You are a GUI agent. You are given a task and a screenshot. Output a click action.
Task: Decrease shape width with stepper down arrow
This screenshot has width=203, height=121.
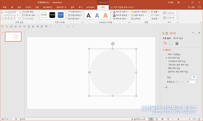coord(177,18)
